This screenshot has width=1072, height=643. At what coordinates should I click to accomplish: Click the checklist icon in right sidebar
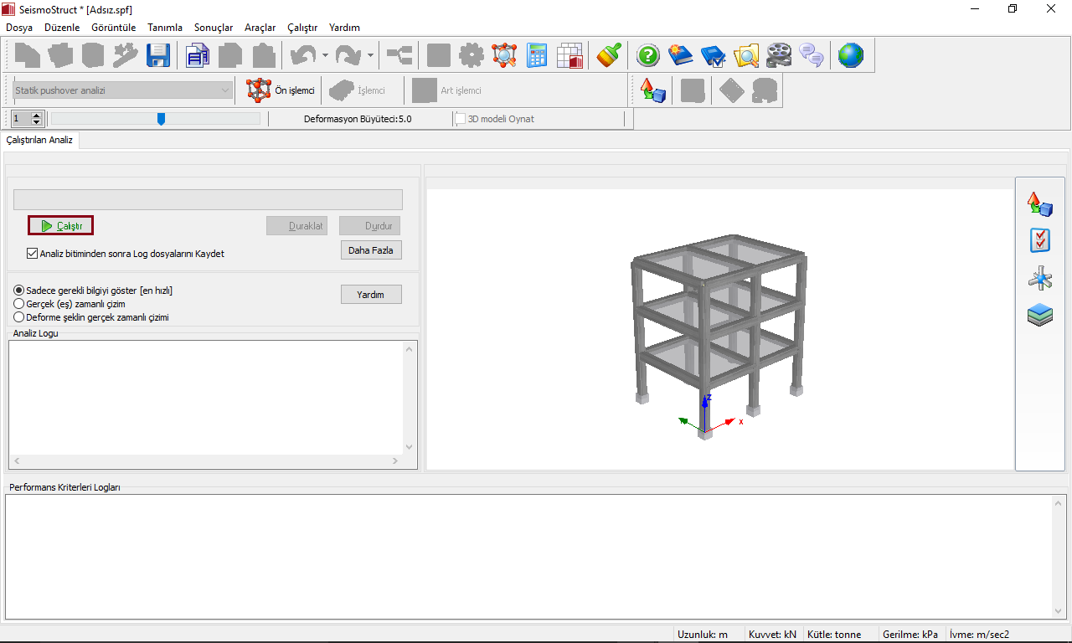tap(1039, 241)
